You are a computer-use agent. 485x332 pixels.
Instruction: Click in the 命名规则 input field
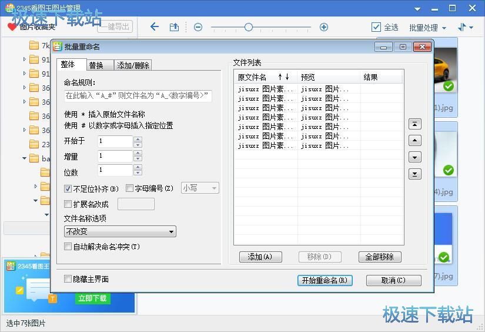[138, 96]
